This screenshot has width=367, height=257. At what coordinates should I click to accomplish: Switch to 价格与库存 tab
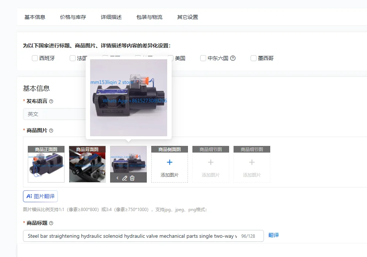pyautogui.click(x=73, y=17)
